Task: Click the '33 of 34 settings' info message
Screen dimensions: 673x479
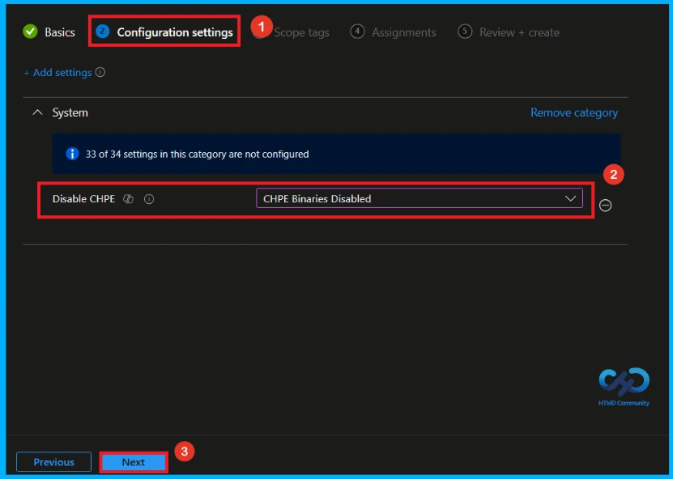Action: (x=197, y=154)
